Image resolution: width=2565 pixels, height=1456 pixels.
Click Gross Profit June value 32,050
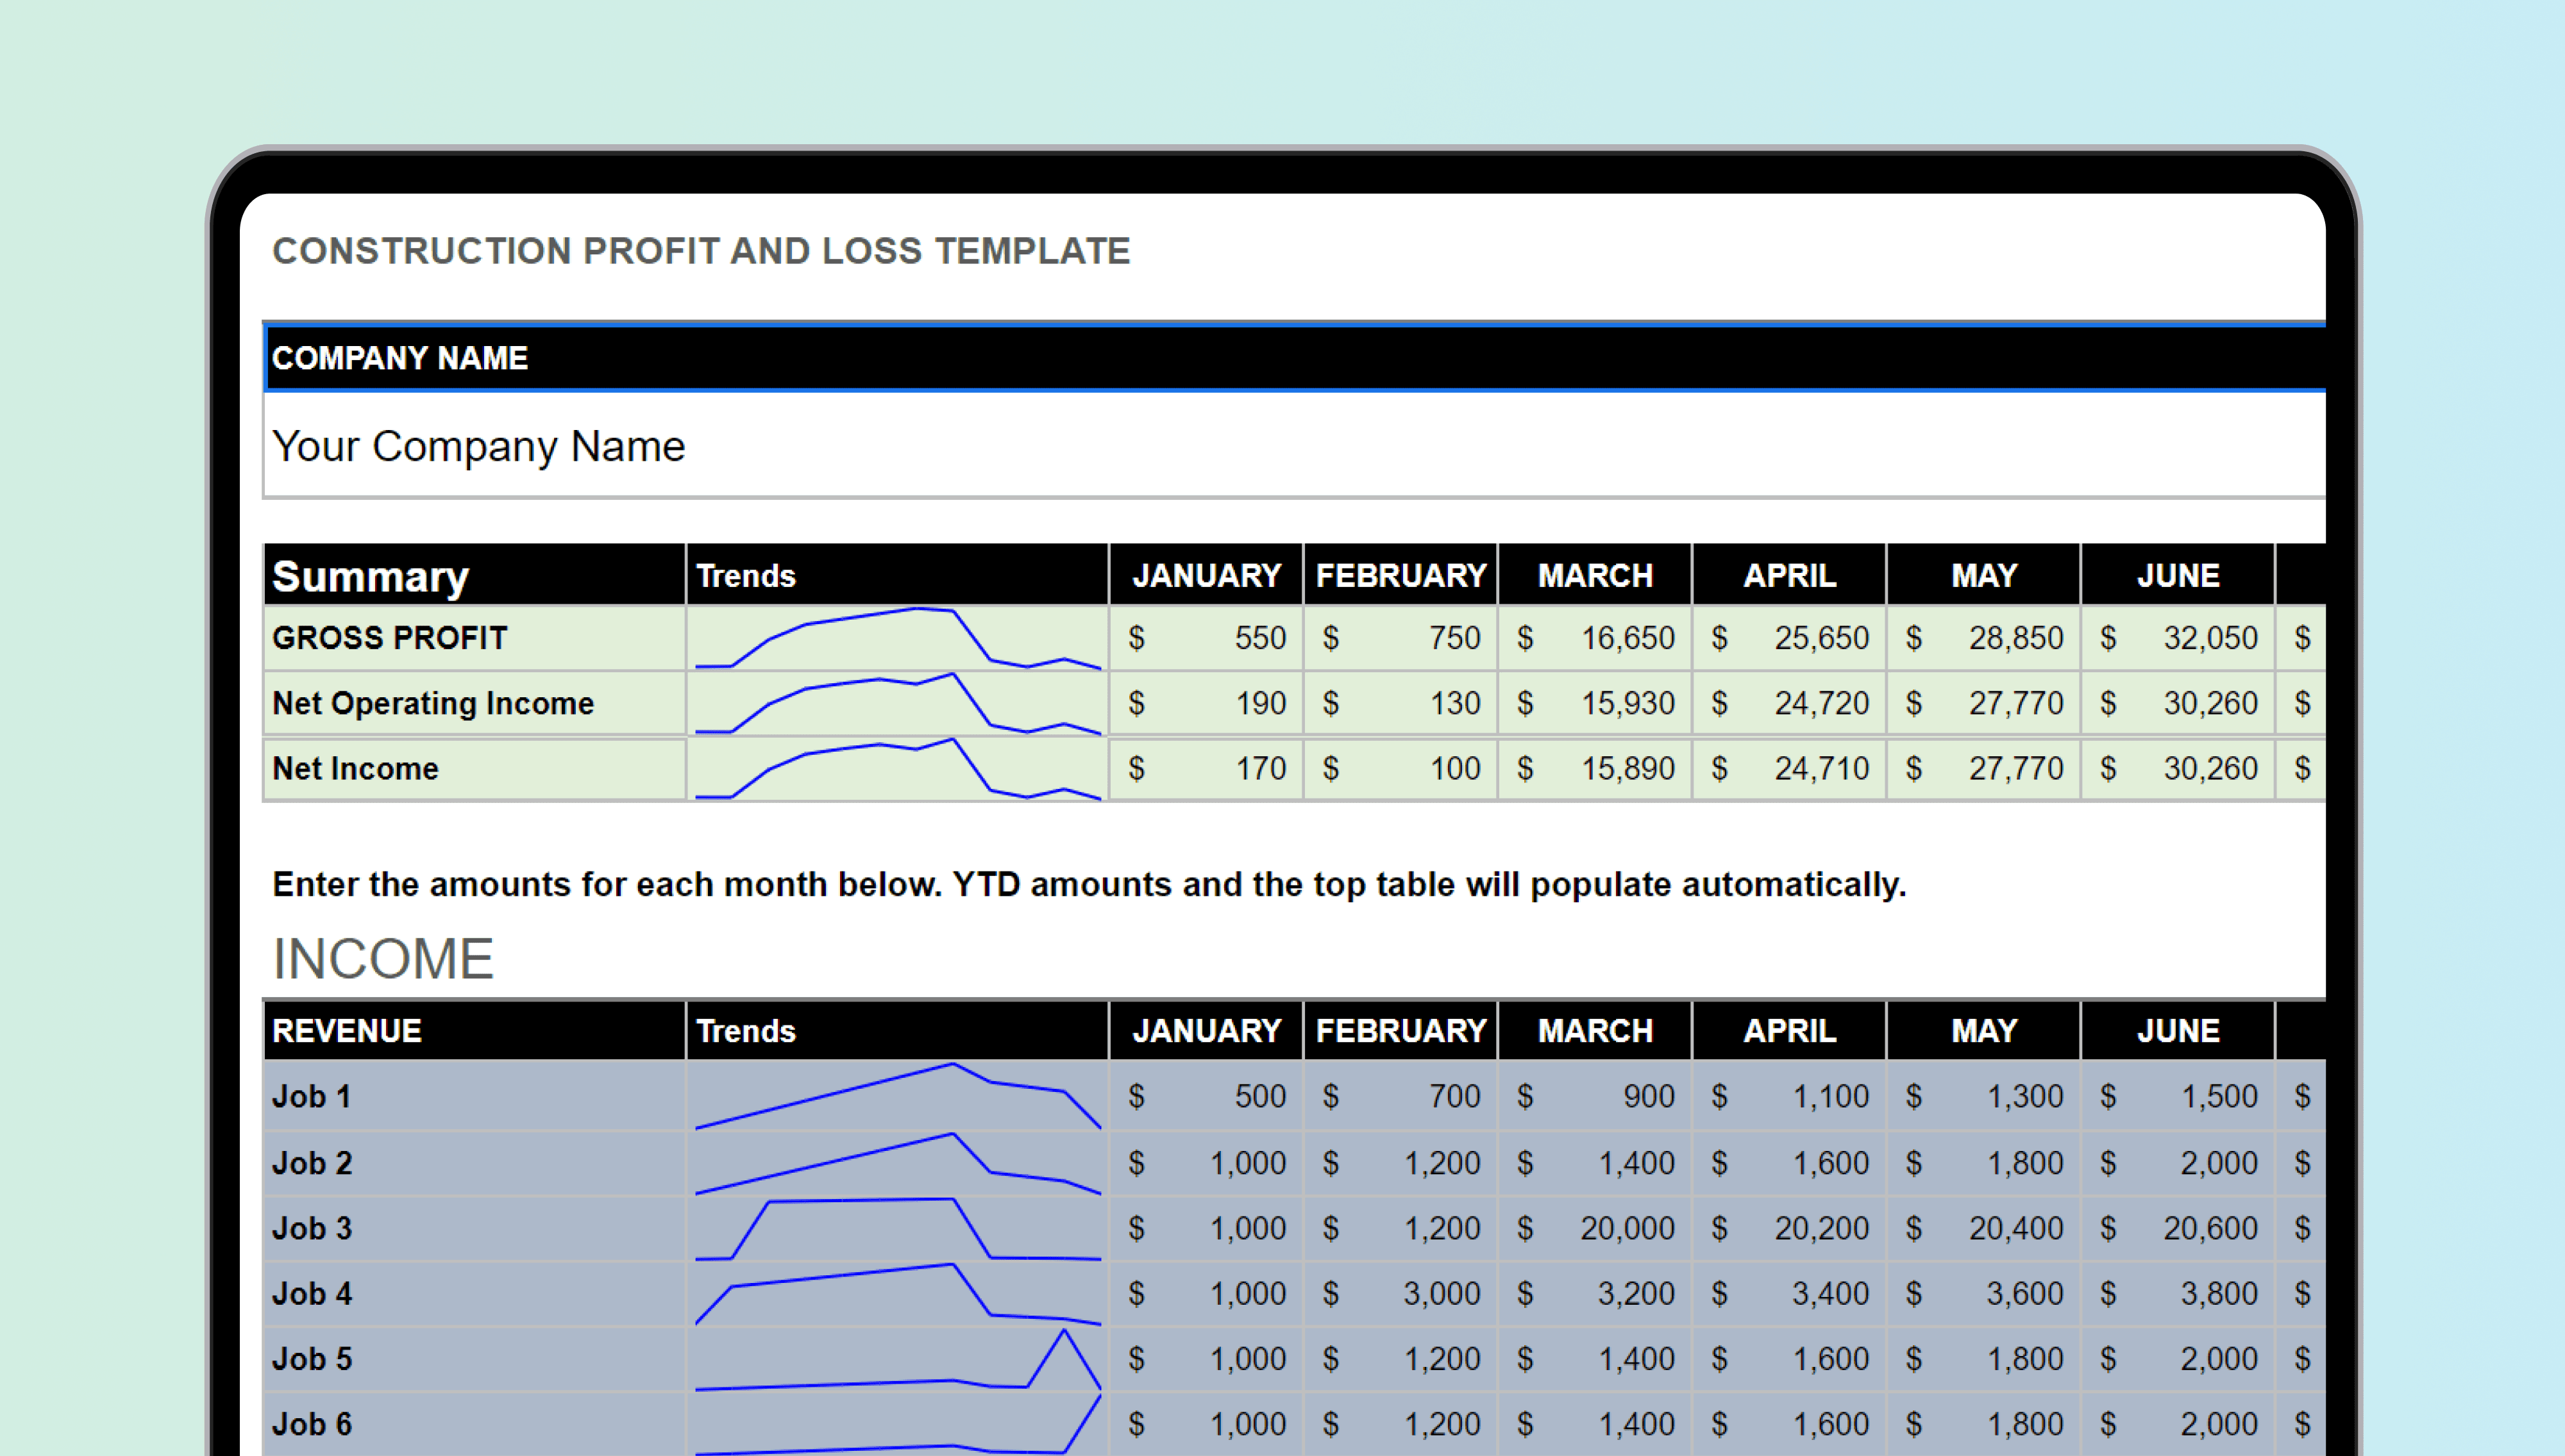pos(2178,638)
